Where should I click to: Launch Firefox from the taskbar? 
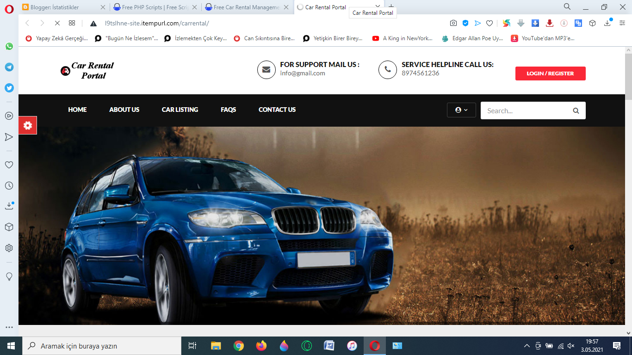click(x=261, y=345)
